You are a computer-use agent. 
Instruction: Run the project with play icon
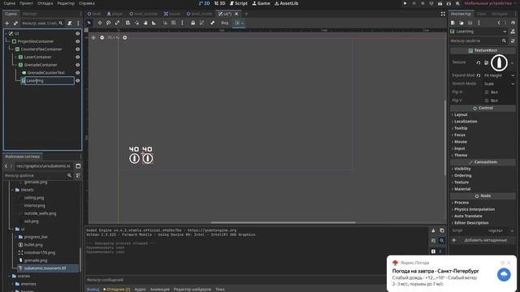pos(405,3)
